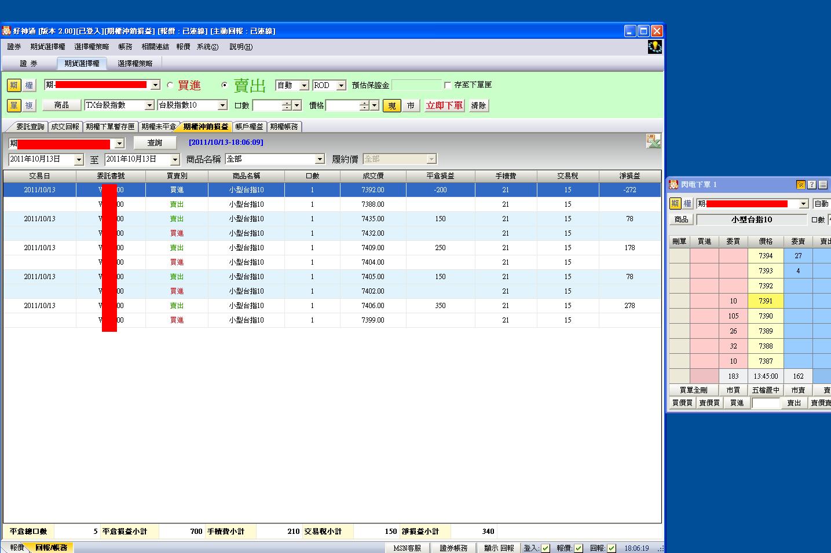
Task: Open the end date dropdown after 至
Action: tap(175, 159)
